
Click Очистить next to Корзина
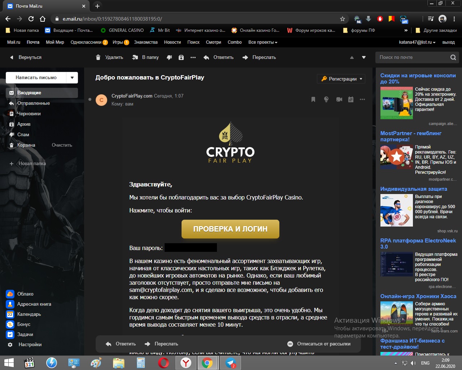tap(62, 145)
